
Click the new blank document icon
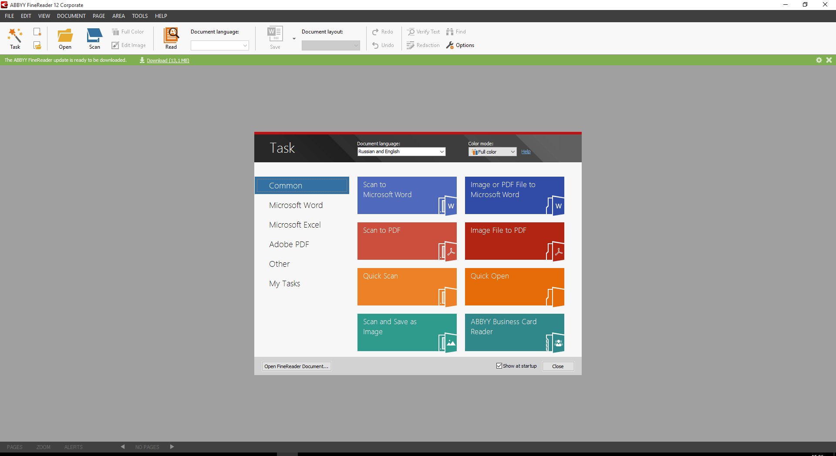pos(37,32)
